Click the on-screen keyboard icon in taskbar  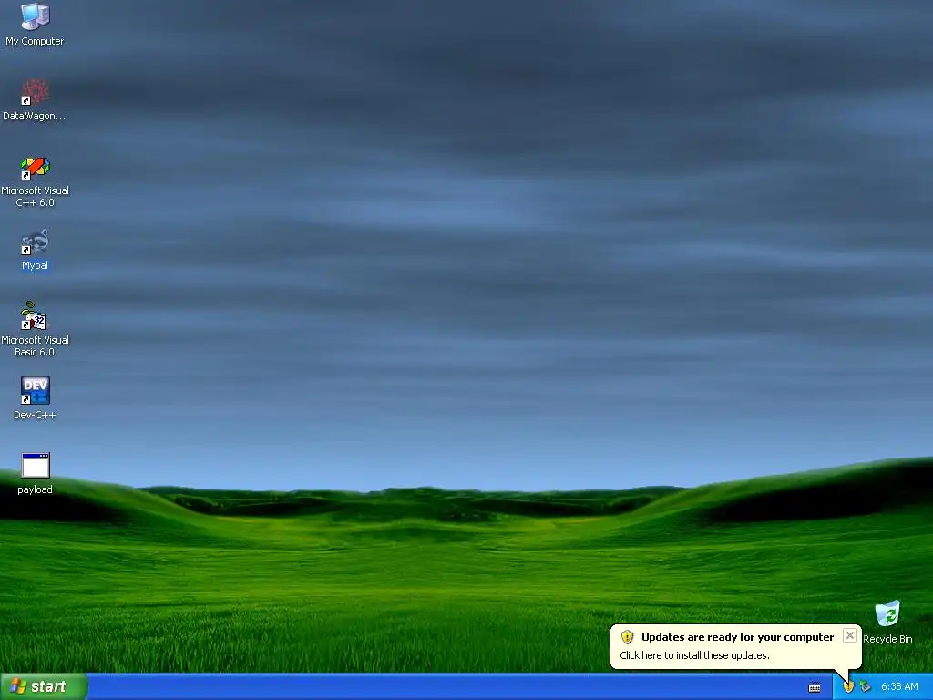point(815,687)
